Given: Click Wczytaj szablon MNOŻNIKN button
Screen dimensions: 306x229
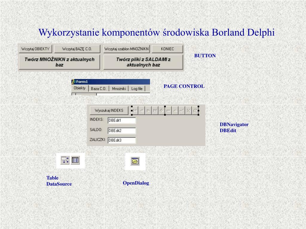Looking at the screenshot, I should pos(126,49).
